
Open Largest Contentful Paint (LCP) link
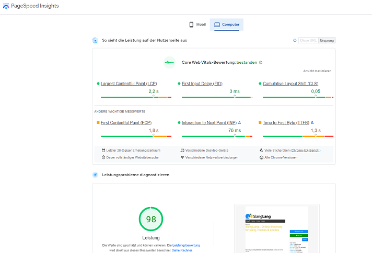[x=129, y=84]
